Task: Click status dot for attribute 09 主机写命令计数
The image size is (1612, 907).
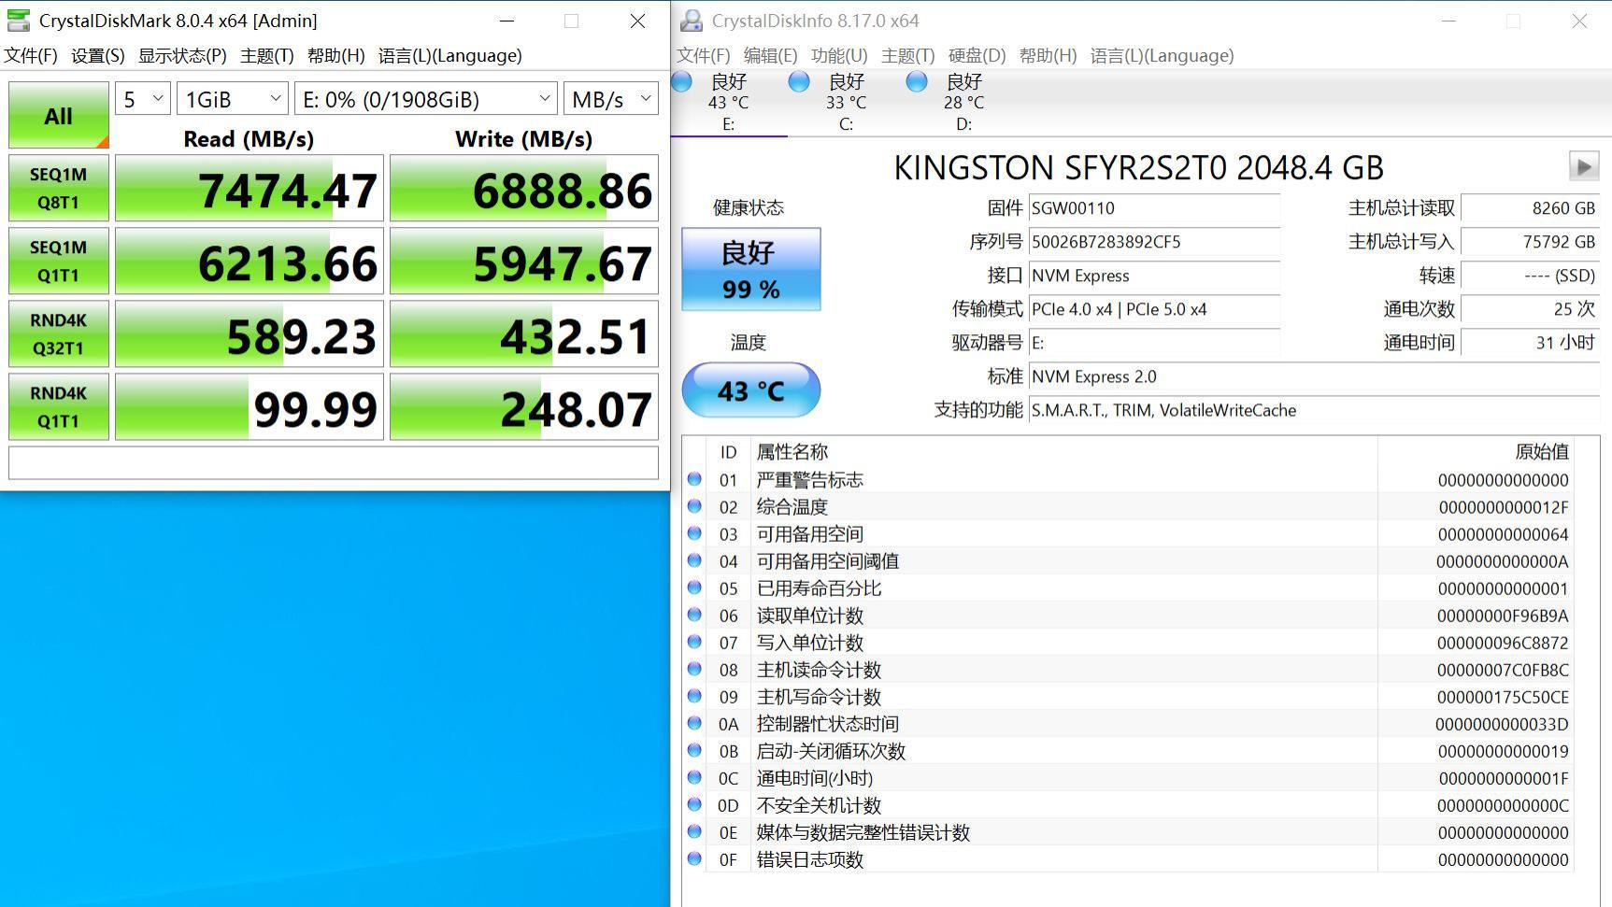Action: coord(694,696)
